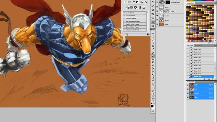Viewport: 217px width, 122px height.
Task: Select the Rectangular Marquee tool
Action: 153,37
